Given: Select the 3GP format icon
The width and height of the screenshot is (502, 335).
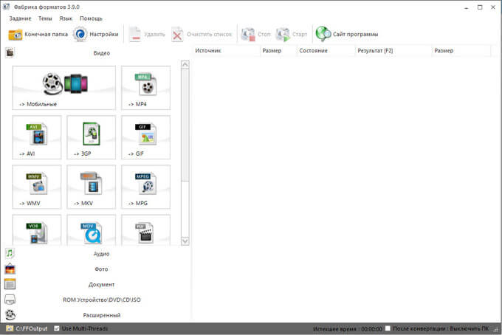Looking at the screenshot, I should 91,137.
